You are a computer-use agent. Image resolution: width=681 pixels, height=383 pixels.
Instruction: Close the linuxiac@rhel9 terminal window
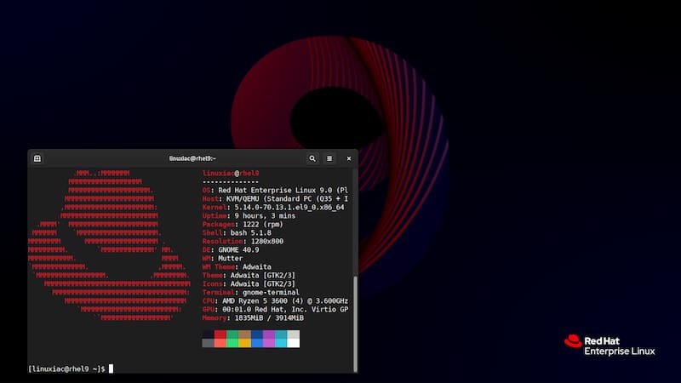pos(349,158)
